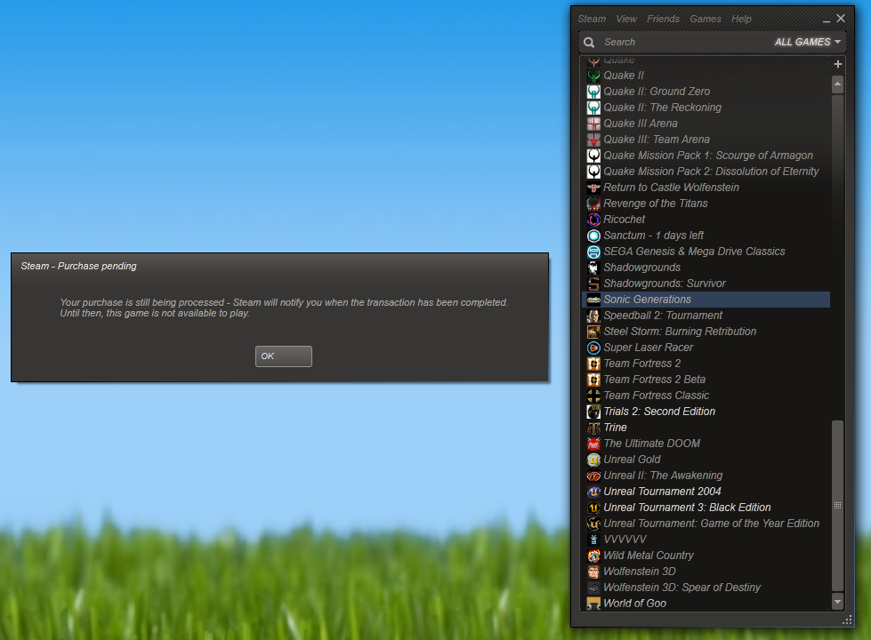Click the Shadowgrounds game icon

click(593, 268)
